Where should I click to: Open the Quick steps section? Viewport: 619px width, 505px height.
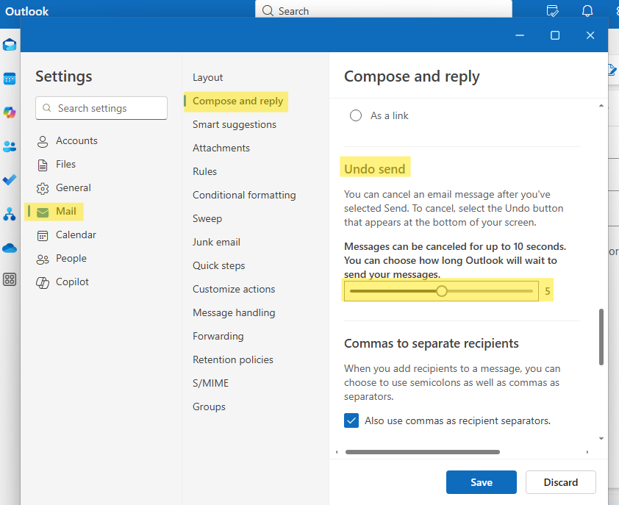pyautogui.click(x=218, y=265)
